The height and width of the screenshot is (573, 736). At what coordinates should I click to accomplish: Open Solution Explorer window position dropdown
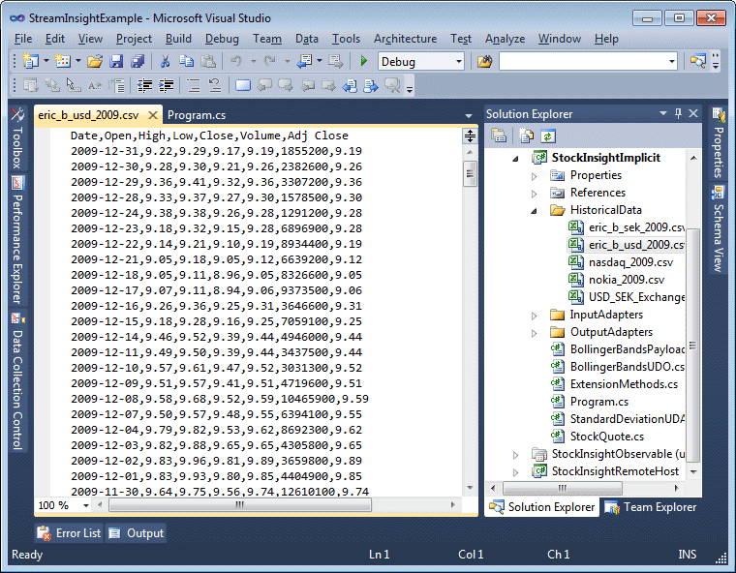[x=663, y=113]
